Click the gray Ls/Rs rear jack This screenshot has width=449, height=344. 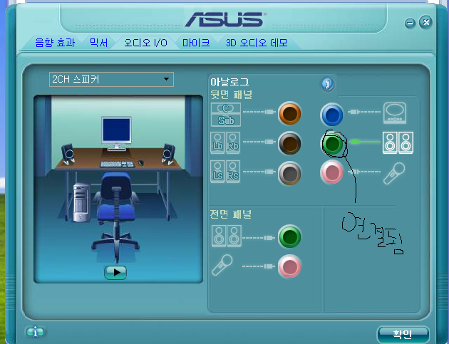coord(289,173)
